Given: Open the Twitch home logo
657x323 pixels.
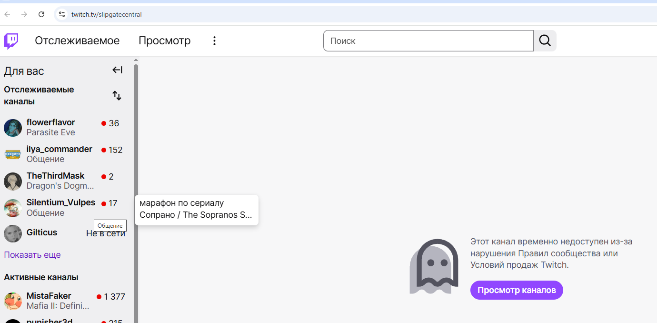Looking at the screenshot, I should coord(11,41).
